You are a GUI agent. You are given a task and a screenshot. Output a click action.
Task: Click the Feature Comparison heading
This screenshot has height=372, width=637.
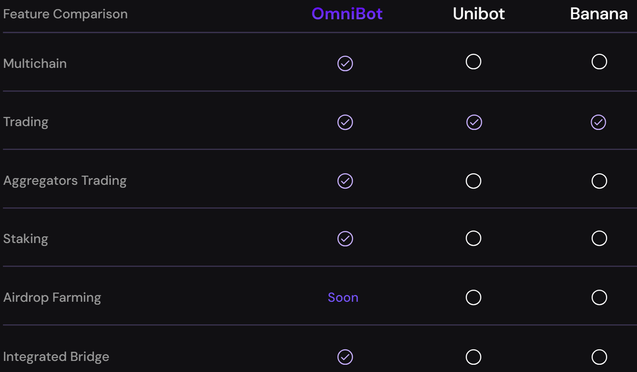pyautogui.click(x=66, y=14)
